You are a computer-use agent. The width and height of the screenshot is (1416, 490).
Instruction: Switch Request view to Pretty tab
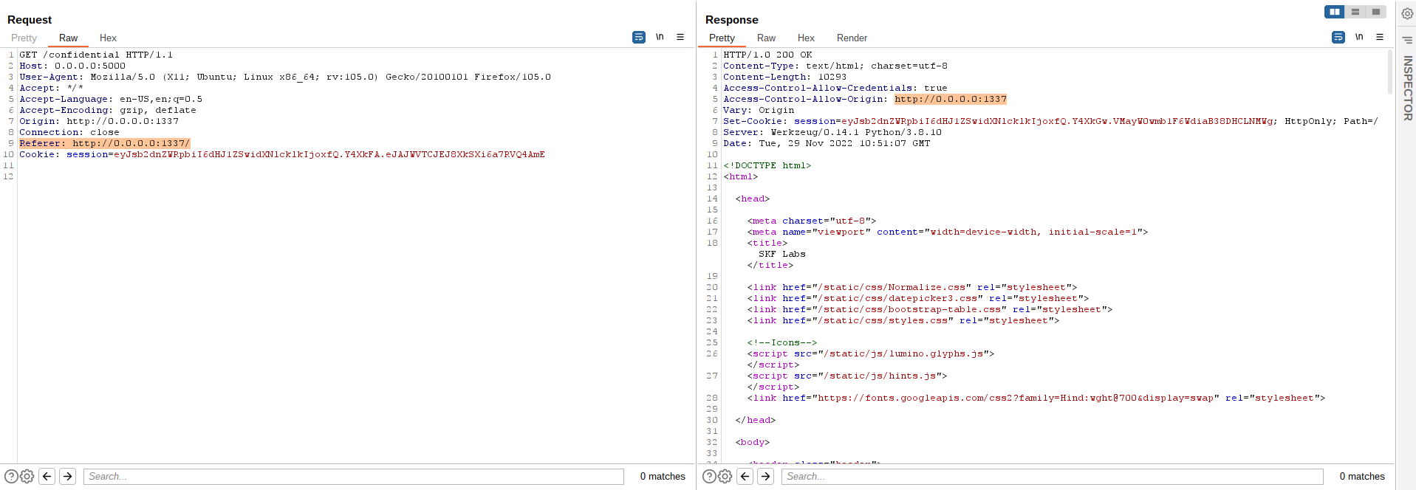click(x=24, y=38)
